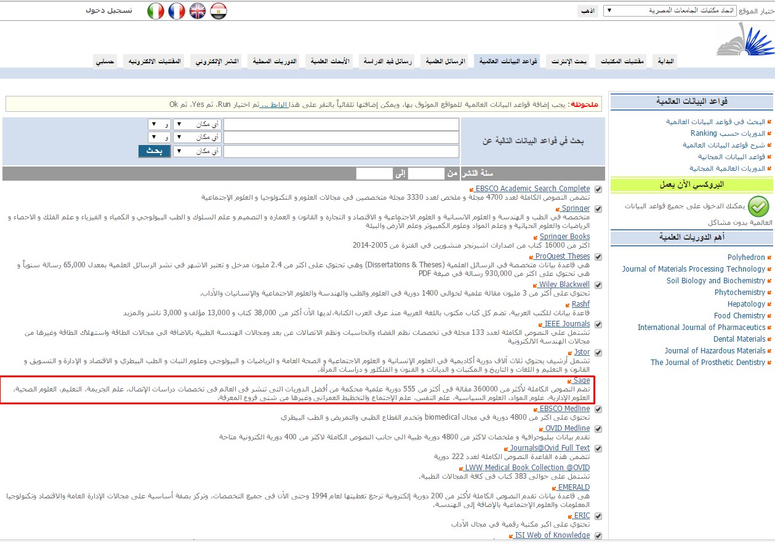Image resolution: width=775 pixels, height=542 pixels.
Task: Open the الأبحاث العلمية tab
Action: [330, 61]
